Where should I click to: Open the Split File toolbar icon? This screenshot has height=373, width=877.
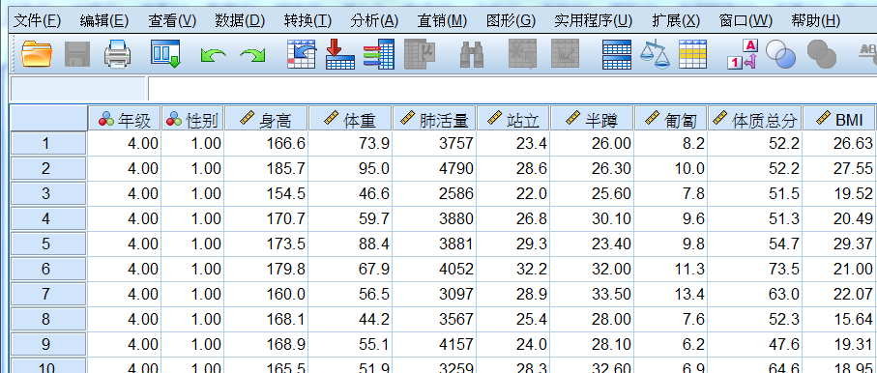click(x=617, y=54)
